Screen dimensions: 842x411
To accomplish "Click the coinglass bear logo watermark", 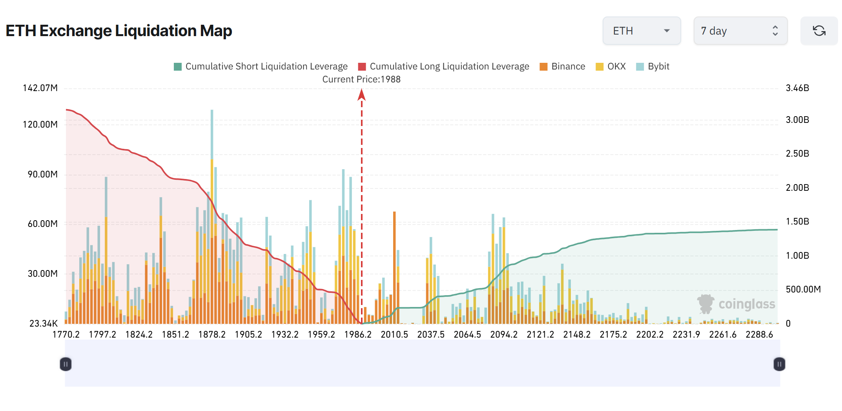I will pos(706,303).
